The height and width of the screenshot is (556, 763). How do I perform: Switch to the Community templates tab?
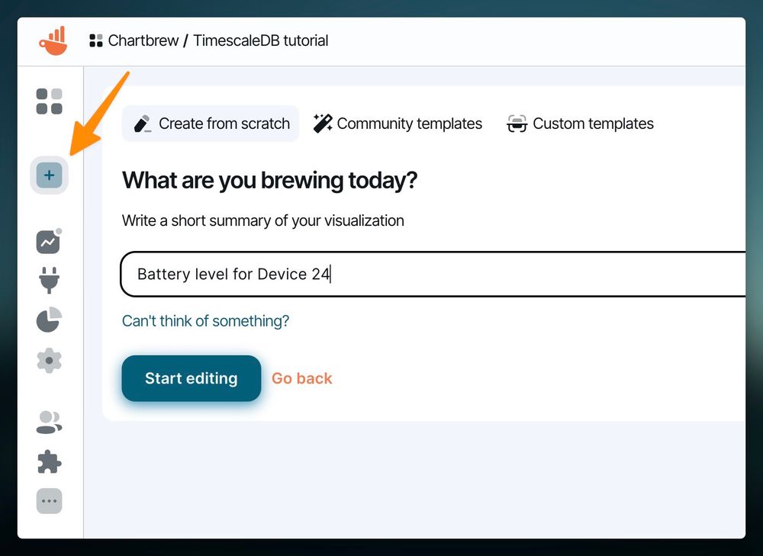pos(409,123)
